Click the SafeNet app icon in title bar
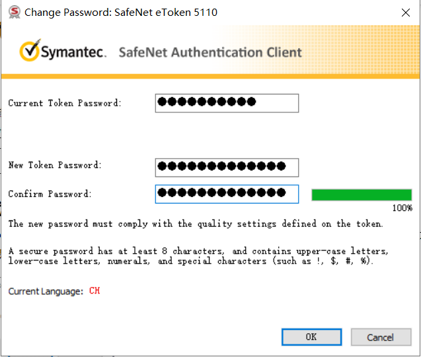The height and width of the screenshot is (357, 421). [x=15, y=13]
